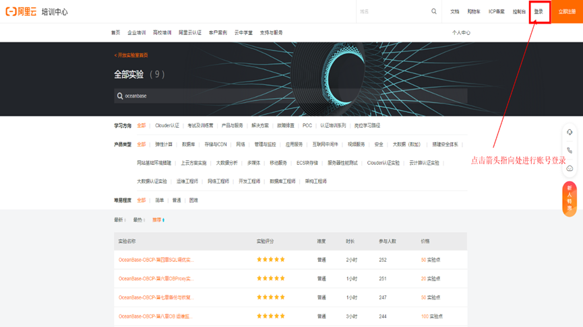Select 全部 under 学习方向

click(142, 125)
